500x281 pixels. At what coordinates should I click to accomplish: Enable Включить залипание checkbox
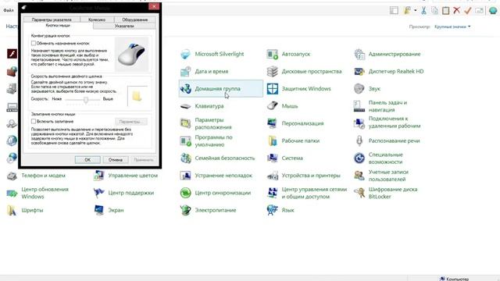point(34,122)
